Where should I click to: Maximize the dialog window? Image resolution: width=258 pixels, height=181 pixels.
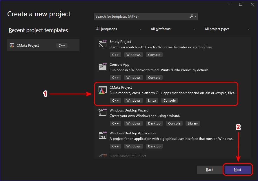point(241,4)
